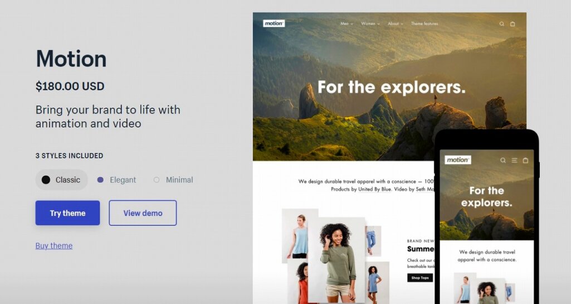Select the Elegant style option
This screenshot has width=571, height=304.
(116, 180)
